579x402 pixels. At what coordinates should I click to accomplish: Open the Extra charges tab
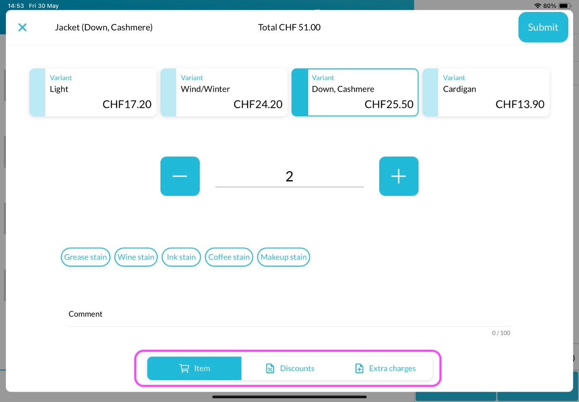pos(385,368)
